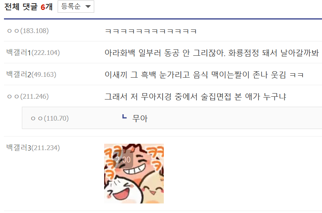Select commenter 백갤러3(211.234)
Image resolution: width=322 pixels, height=213 pixels.
[x=33, y=148]
